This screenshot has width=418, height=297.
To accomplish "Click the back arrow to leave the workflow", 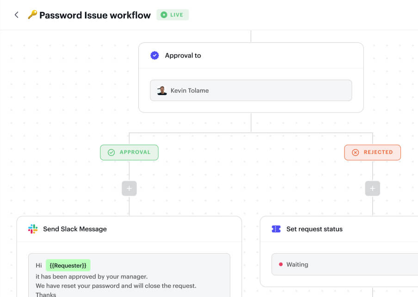I will (16, 14).
